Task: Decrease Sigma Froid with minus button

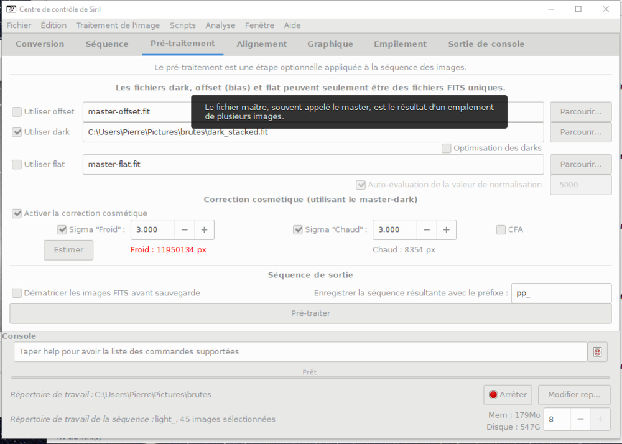Action: 185,229
